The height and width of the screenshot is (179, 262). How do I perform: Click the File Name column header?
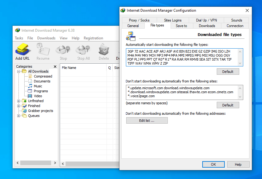tap(83, 68)
